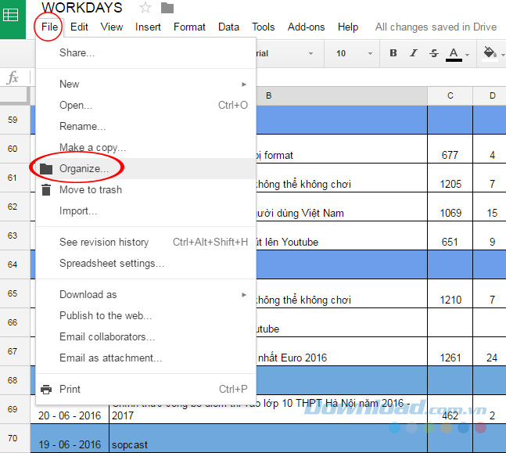
Task: Star the WORKDAYS spreadsheet
Action: coord(145,7)
